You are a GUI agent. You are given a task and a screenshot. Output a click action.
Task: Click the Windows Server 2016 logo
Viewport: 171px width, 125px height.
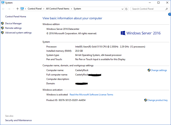tap(141, 33)
